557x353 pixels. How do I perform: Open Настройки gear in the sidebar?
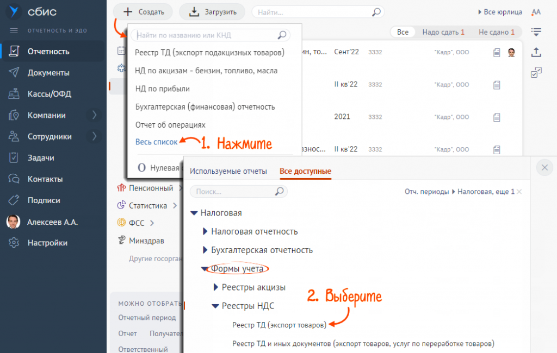[47, 243]
